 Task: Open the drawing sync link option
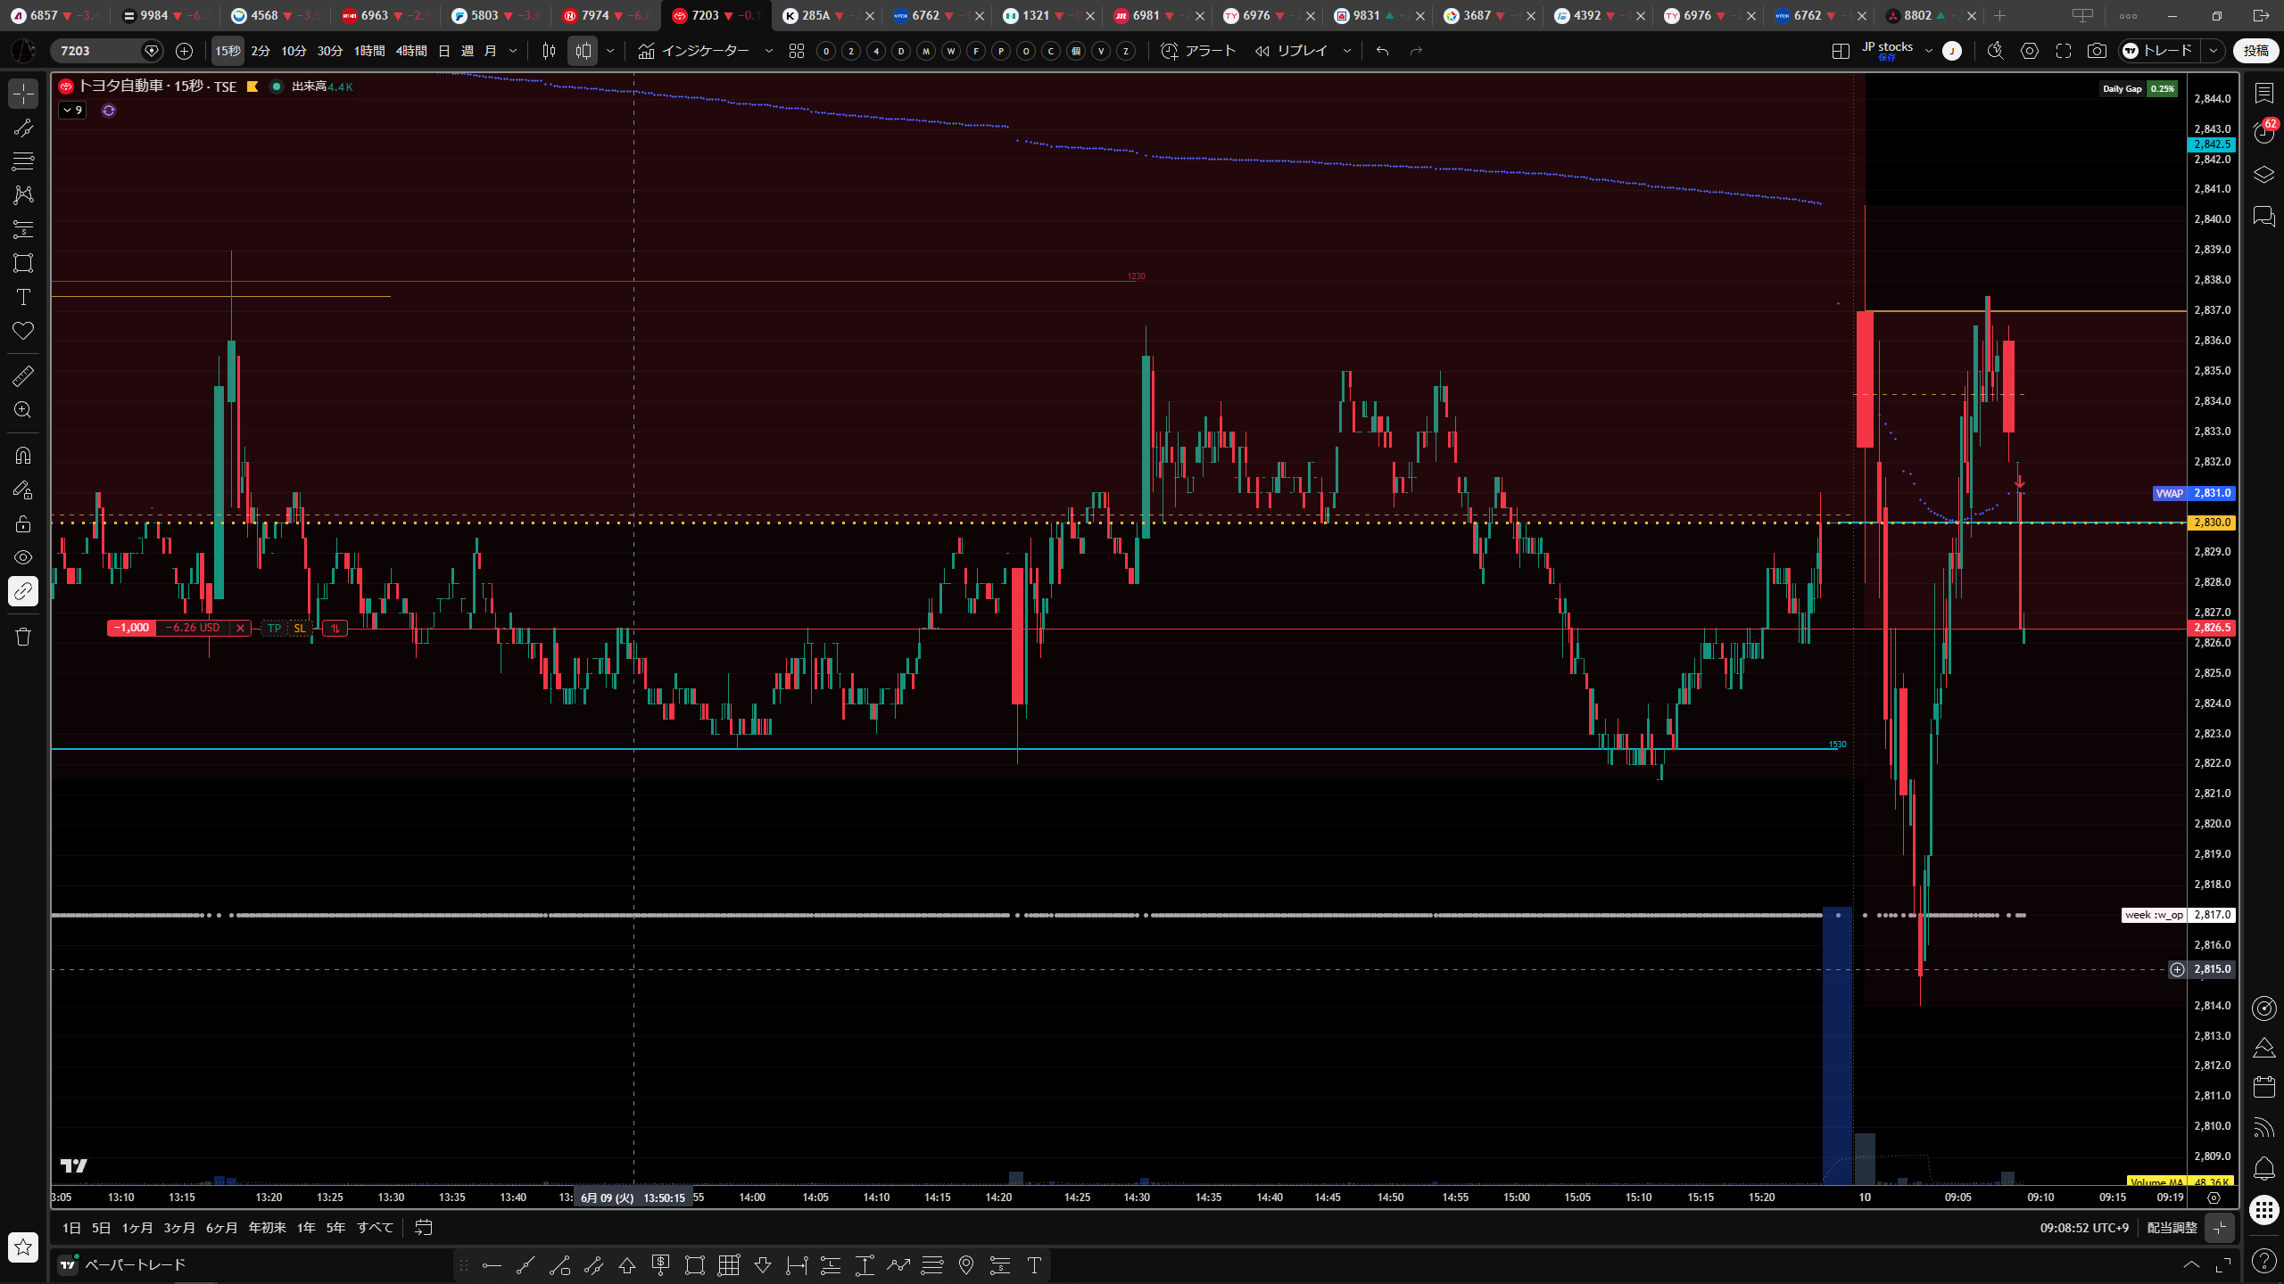coord(23,591)
